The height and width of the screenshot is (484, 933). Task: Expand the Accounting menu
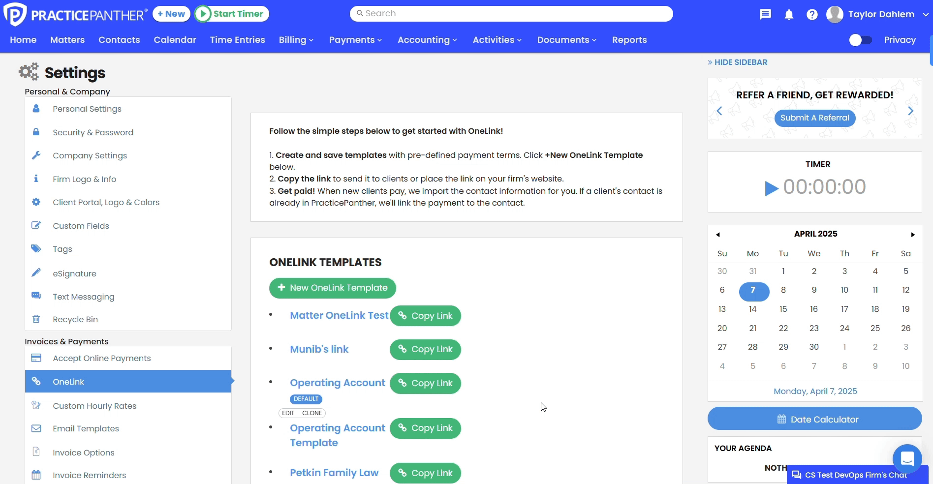pos(427,40)
